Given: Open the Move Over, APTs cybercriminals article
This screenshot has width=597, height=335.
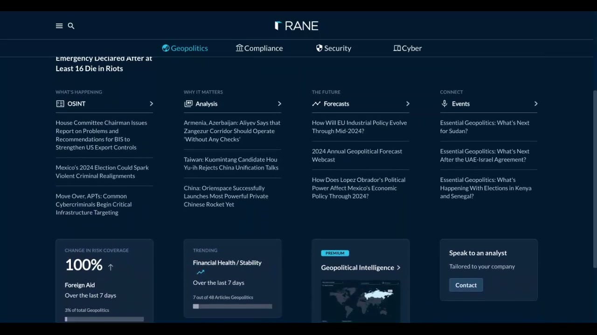Looking at the screenshot, I should [94, 204].
